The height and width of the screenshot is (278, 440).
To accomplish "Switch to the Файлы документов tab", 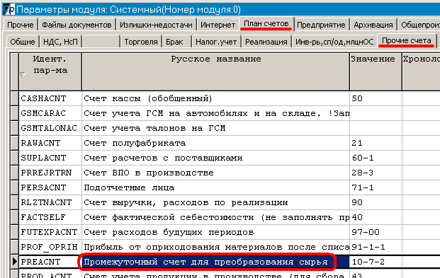I will [77, 25].
